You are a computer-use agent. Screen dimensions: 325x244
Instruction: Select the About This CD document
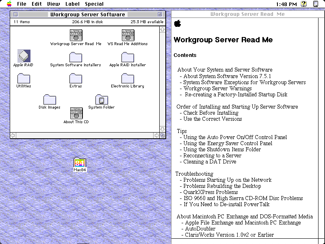76,113
